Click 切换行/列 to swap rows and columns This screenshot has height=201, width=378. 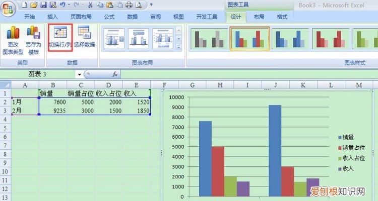(x=60, y=37)
